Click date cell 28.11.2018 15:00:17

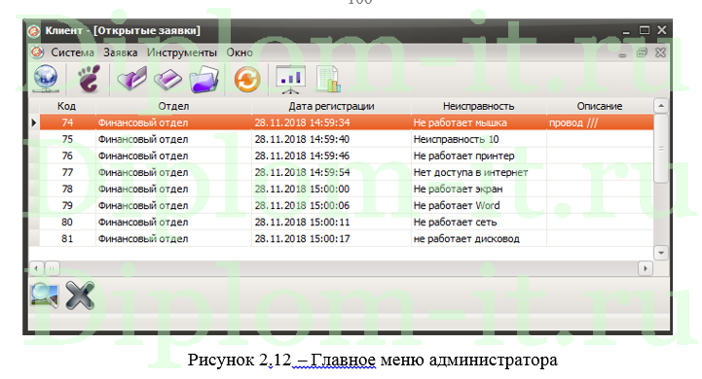point(331,238)
